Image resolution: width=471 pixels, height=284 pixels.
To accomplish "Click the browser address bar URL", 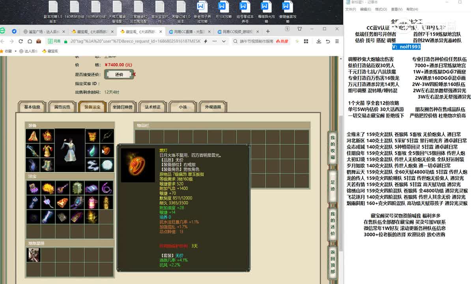I will pos(135,41).
